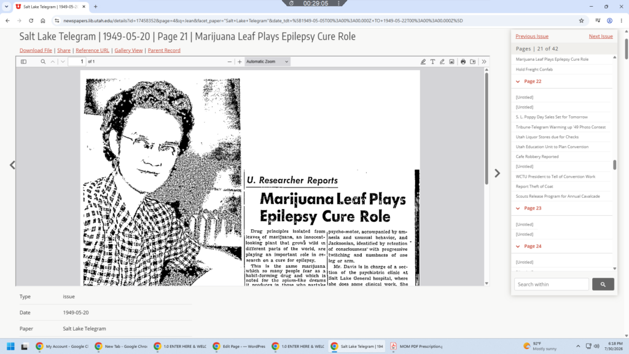
Task: Open the find-in-document search tool
Action: pos(43,62)
